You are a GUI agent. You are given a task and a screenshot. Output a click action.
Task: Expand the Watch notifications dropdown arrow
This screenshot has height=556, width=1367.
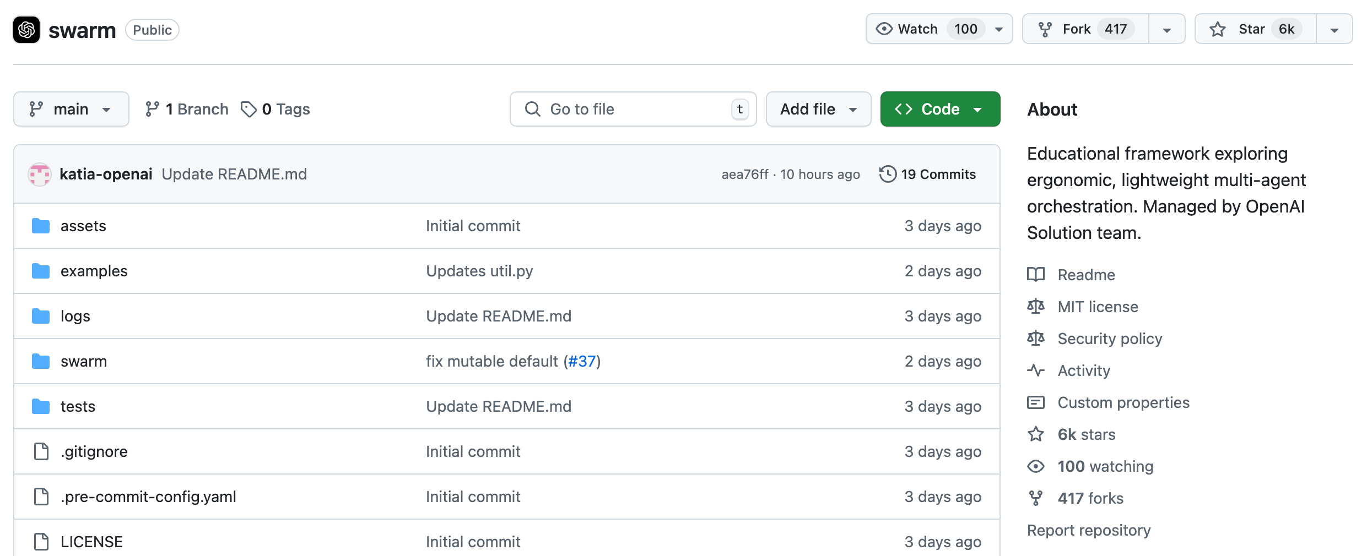click(999, 30)
